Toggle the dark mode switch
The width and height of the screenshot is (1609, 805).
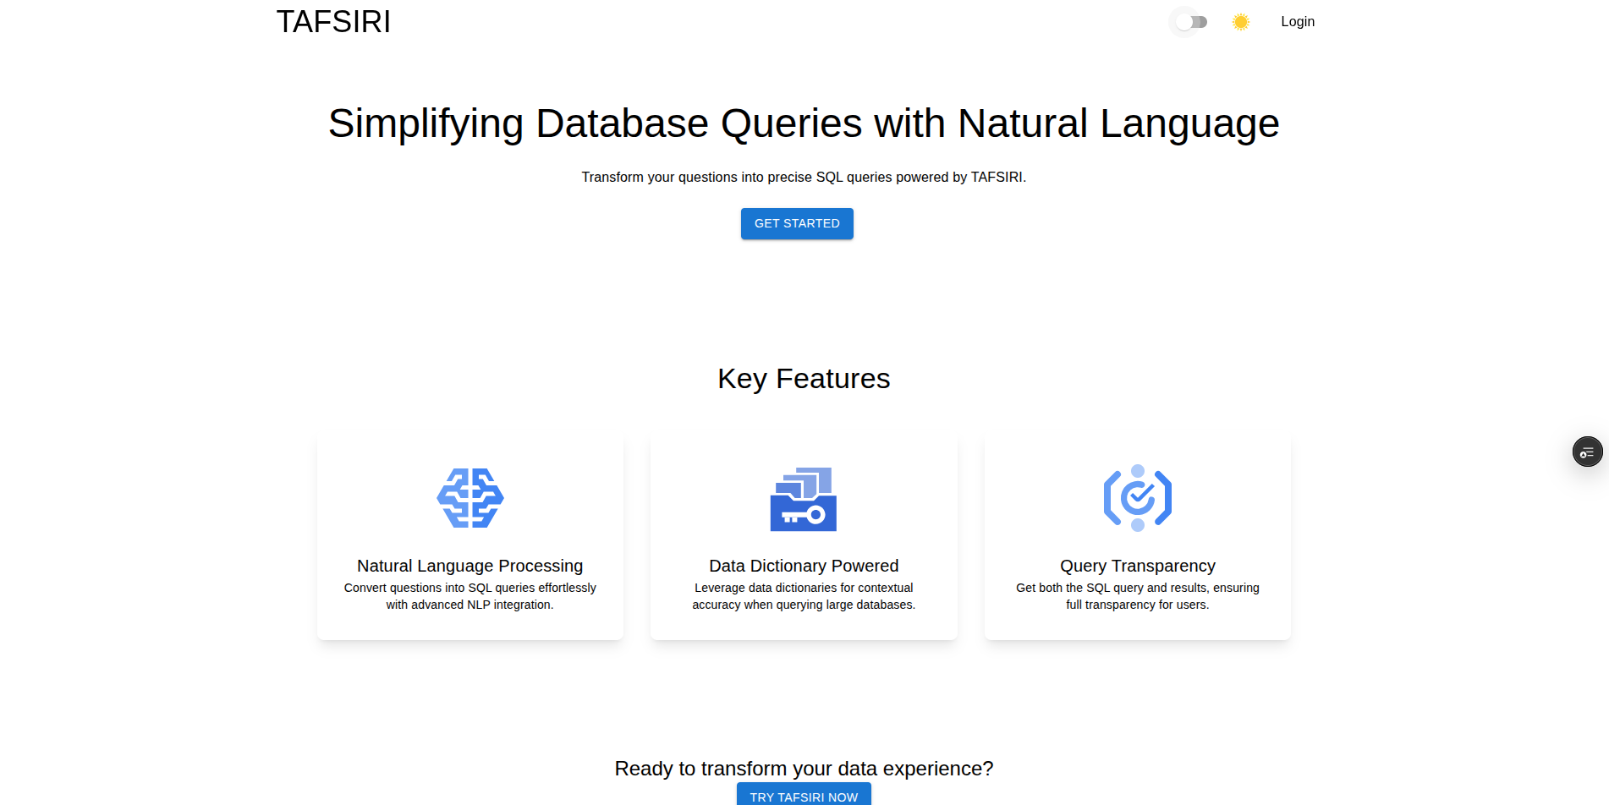click(1190, 22)
